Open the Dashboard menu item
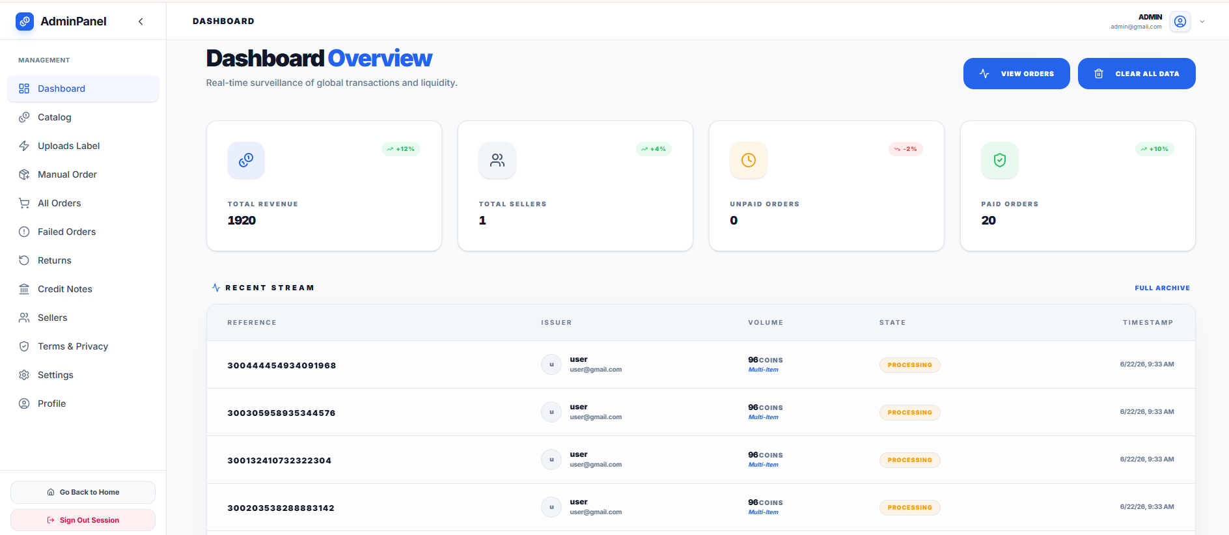The image size is (1229, 535). [x=83, y=89]
